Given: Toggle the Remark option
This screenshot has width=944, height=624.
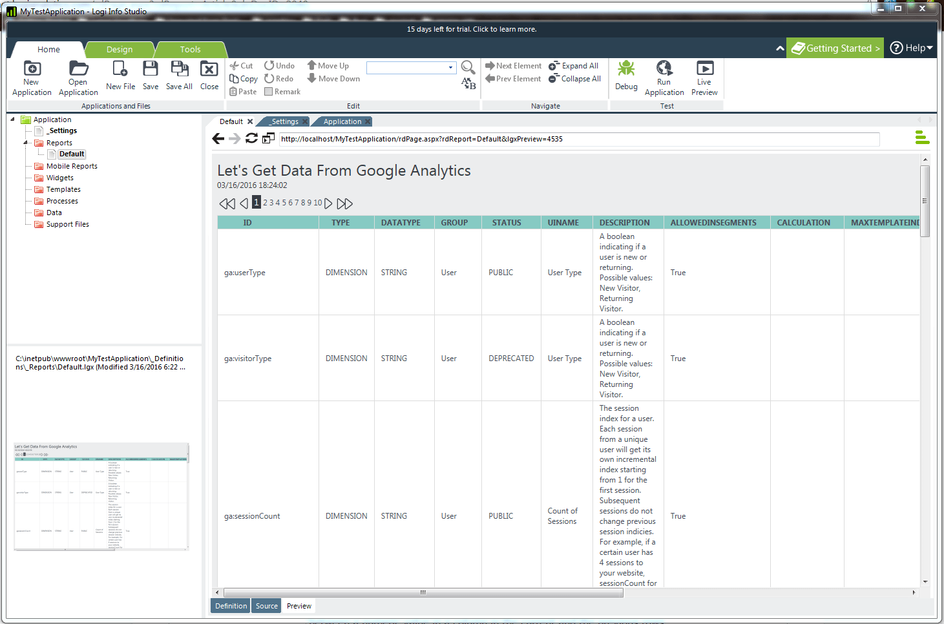Looking at the screenshot, I should [282, 91].
